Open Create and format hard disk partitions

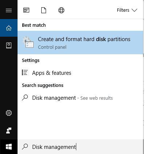coord(80,43)
